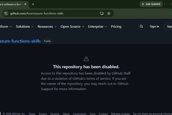Click the address bar URL github.com/Azure/azure-functions-skills
Image resolution: width=172 pixels, height=115 pixels.
coord(37,14)
